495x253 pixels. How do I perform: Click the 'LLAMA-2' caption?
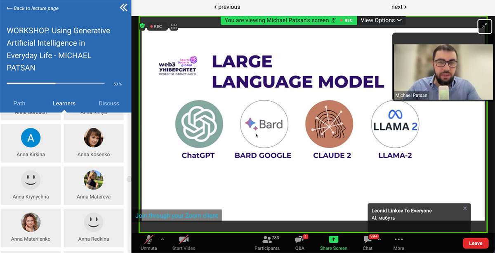(x=395, y=156)
